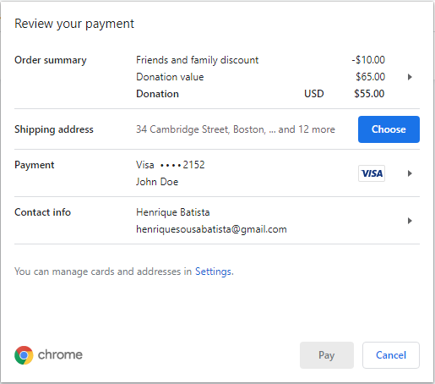Click the $55.00 total amount
The image size is (435, 384).
click(369, 94)
